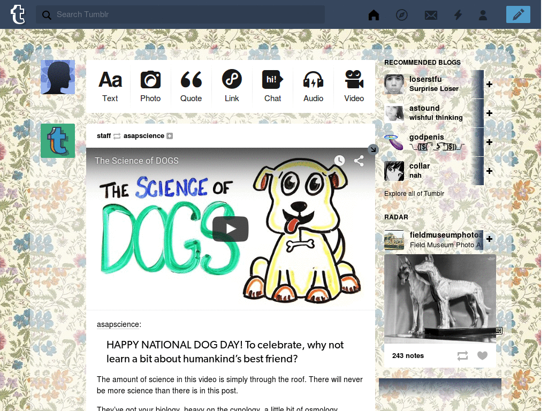The image size is (548, 411).
Task: Follow astound with the plus button
Action: click(489, 113)
